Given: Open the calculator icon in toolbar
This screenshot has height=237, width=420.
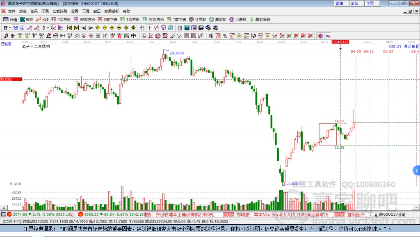Looking at the screenshot, I should tap(187, 28).
